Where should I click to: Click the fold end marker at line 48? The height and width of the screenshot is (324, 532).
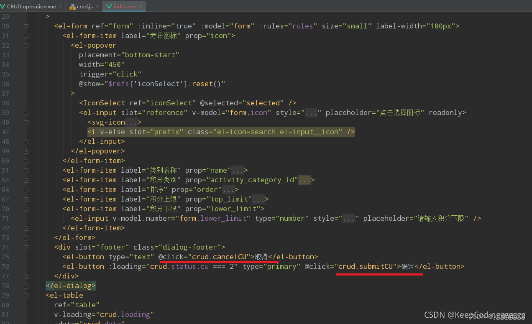point(26,141)
